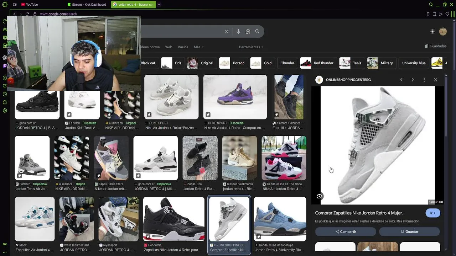The image size is (456, 256).
Task: Filter images by Military chip
Action: pos(381,63)
